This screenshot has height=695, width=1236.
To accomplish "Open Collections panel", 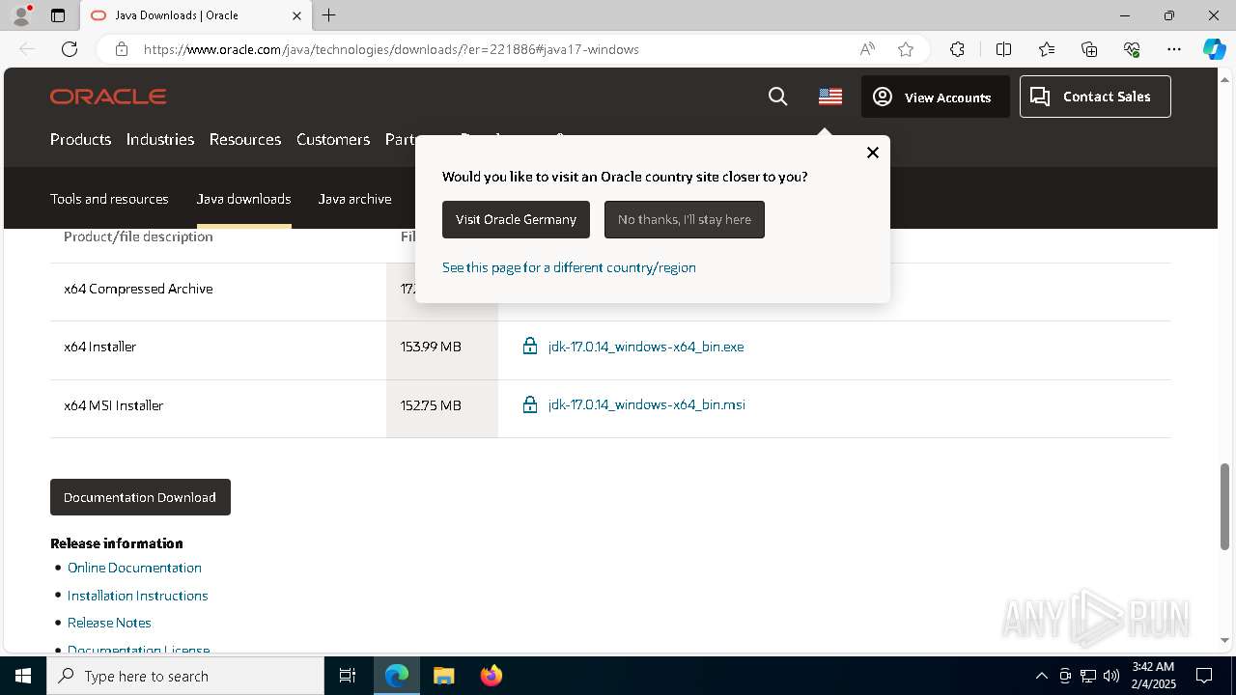I will coord(1089,49).
